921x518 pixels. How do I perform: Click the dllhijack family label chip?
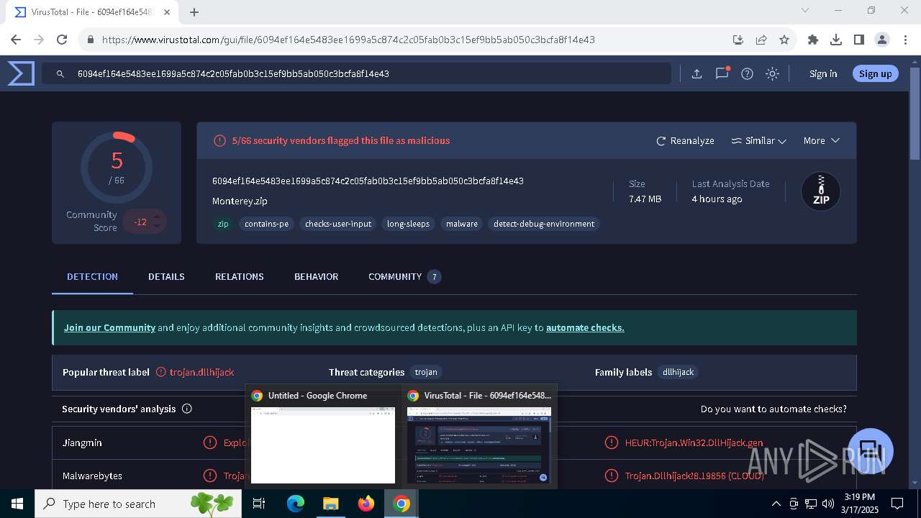pos(678,372)
